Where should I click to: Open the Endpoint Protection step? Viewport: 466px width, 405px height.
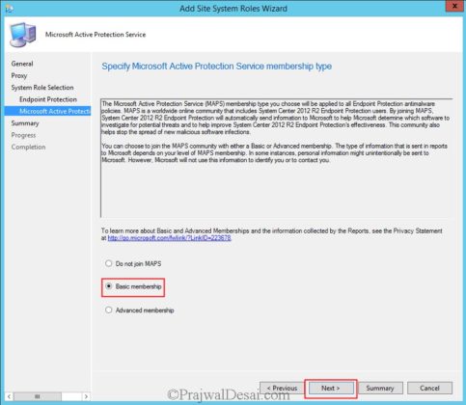48,99
